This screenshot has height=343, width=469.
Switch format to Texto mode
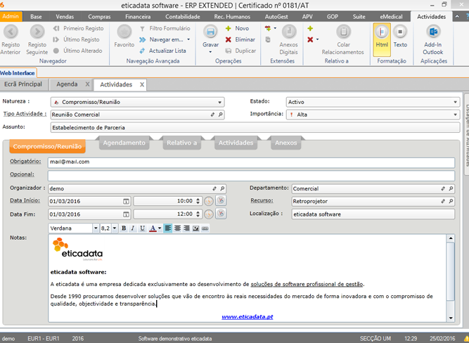click(400, 34)
